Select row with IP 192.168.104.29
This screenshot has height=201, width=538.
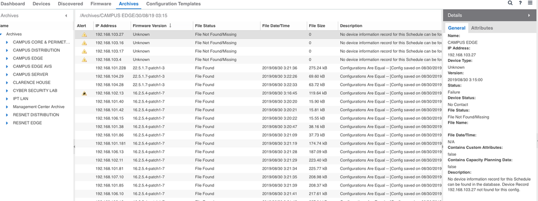[258, 76]
